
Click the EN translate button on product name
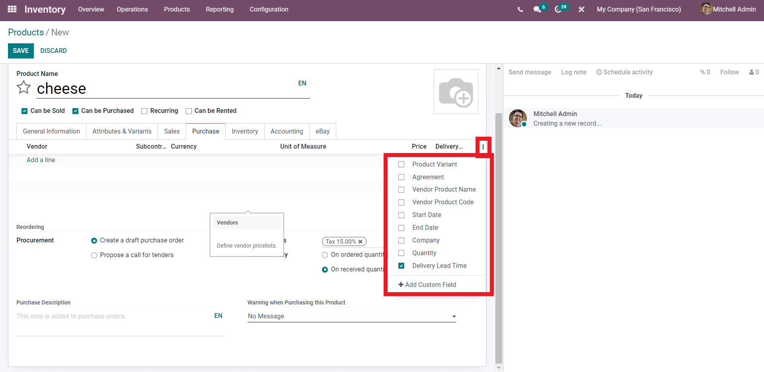[302, 83]
